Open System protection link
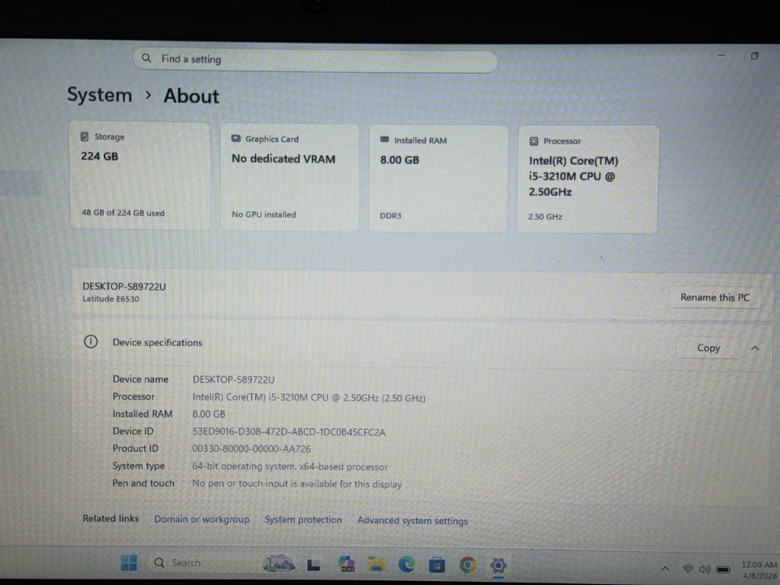Viewport: 780px width, 585px height. (303, 519)
